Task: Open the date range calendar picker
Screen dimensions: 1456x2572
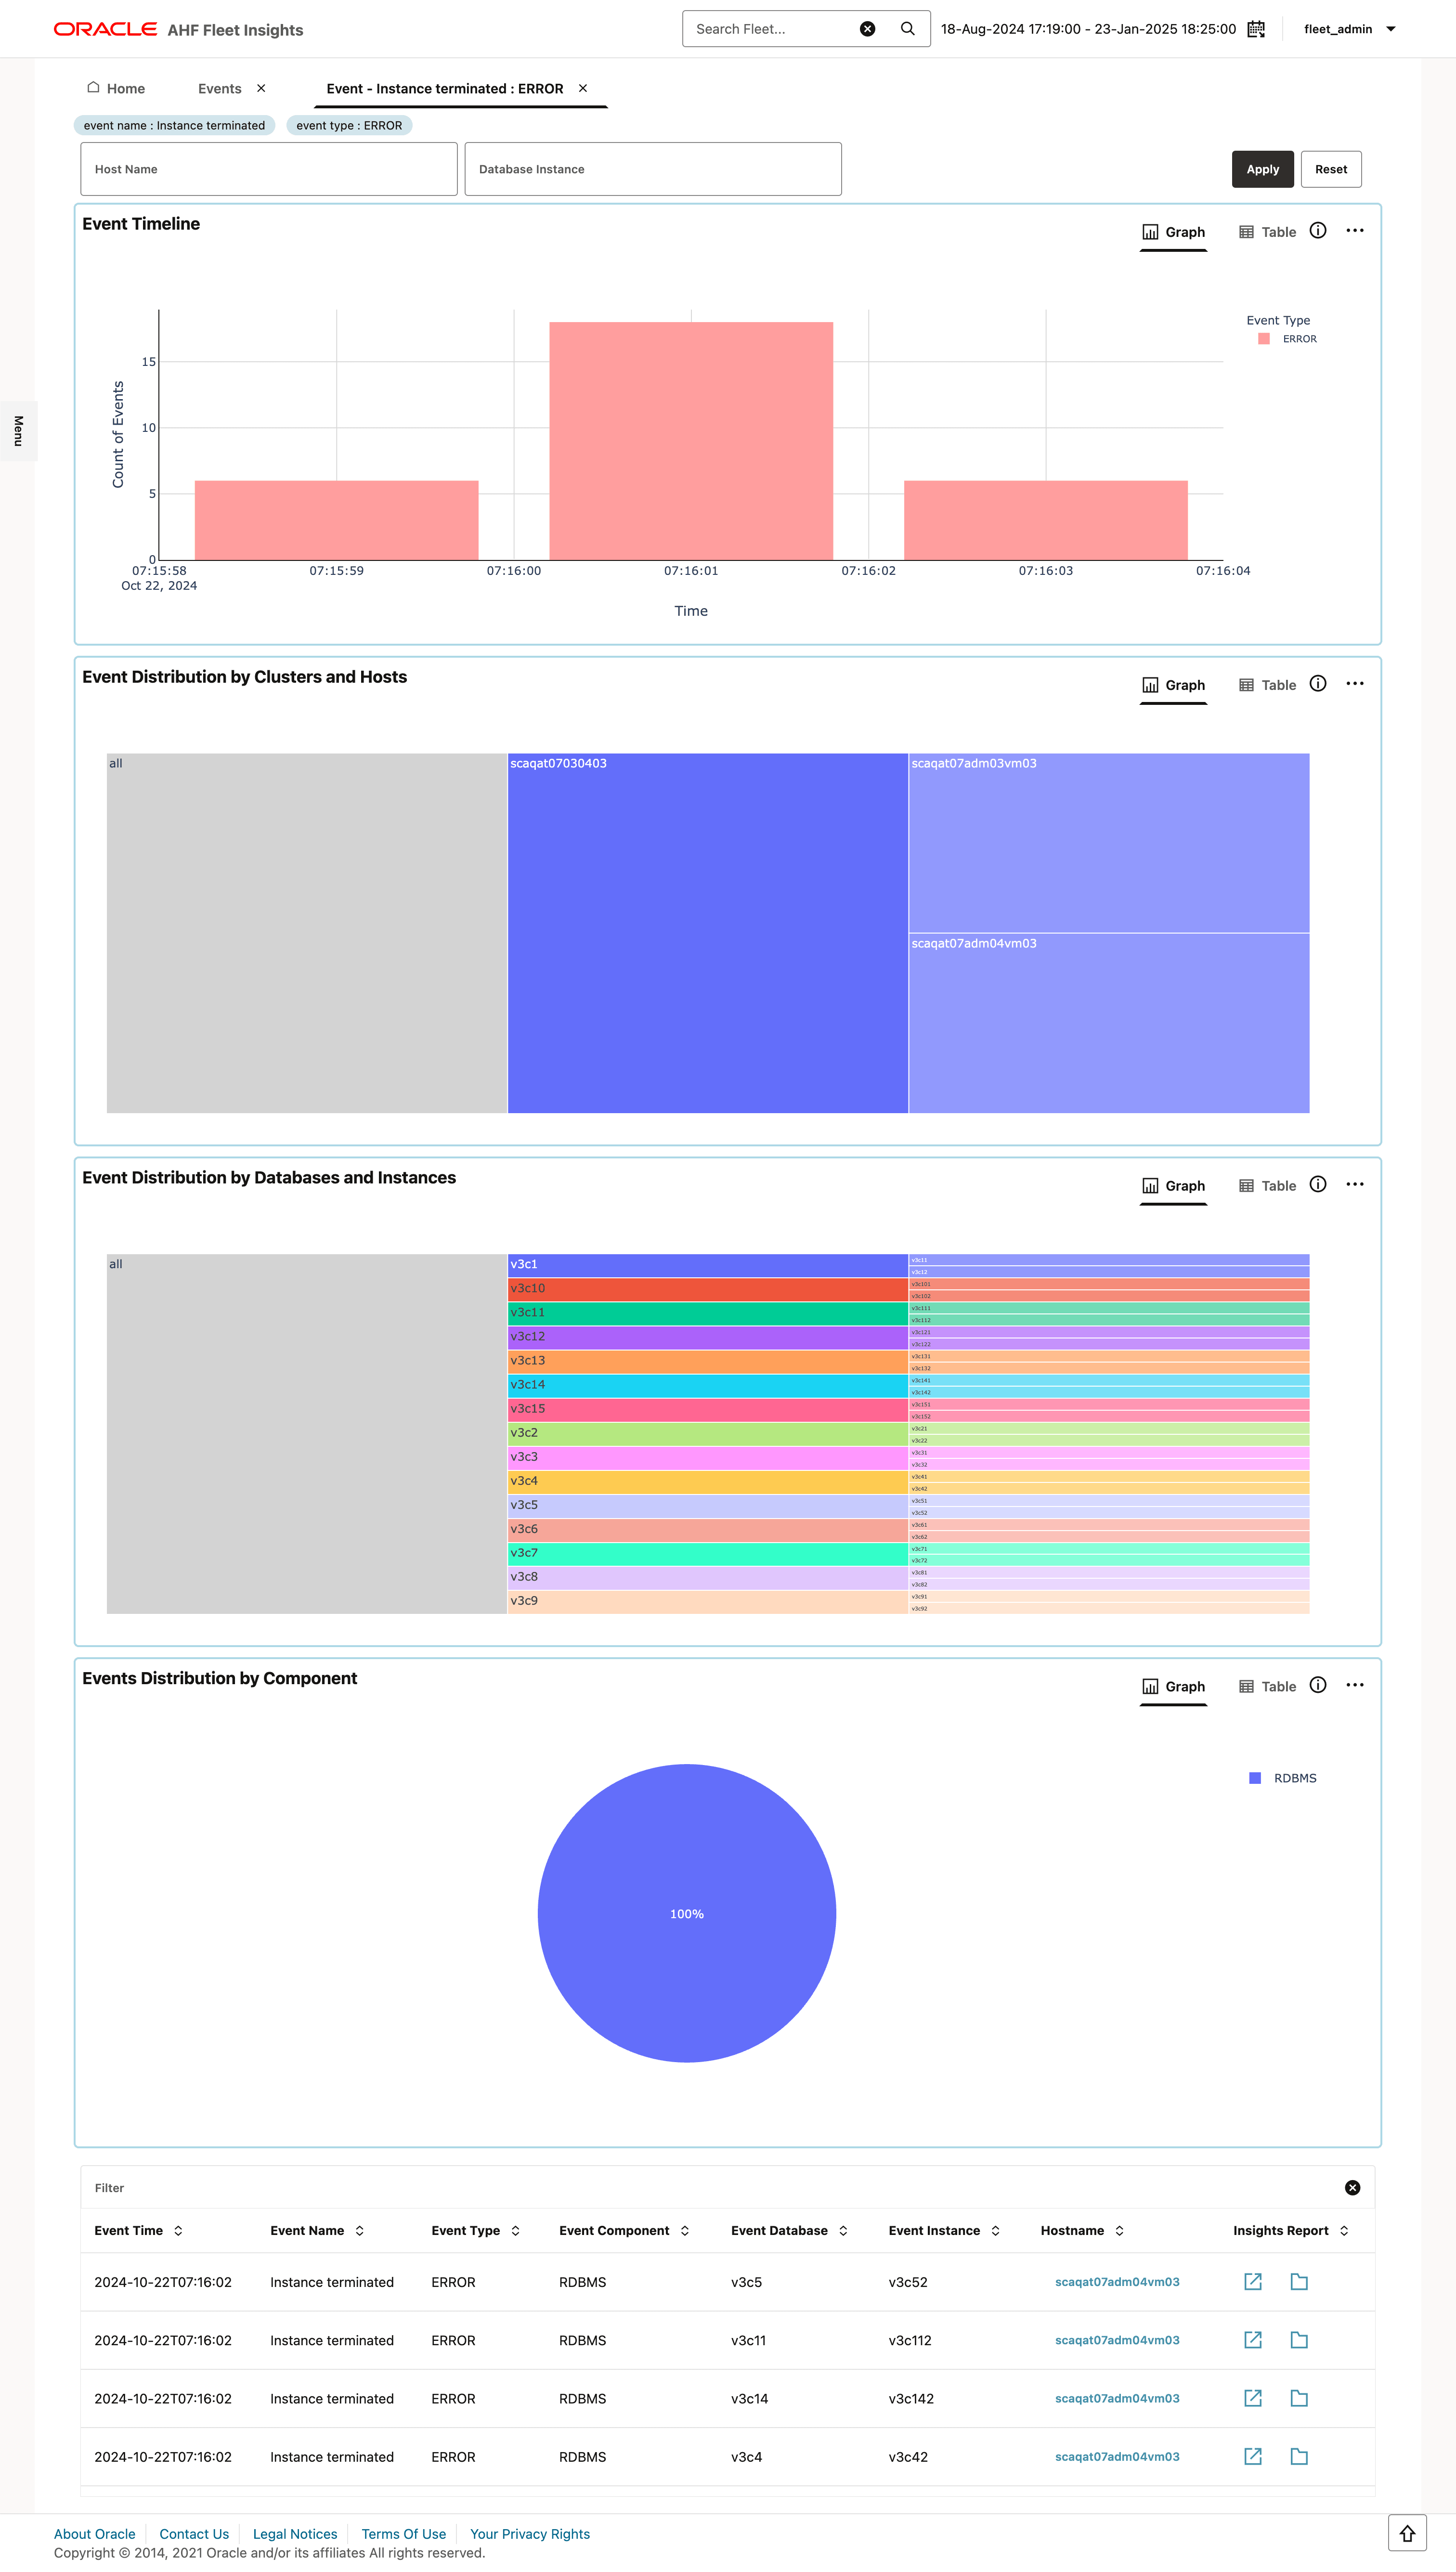Action: (1256, 29)
